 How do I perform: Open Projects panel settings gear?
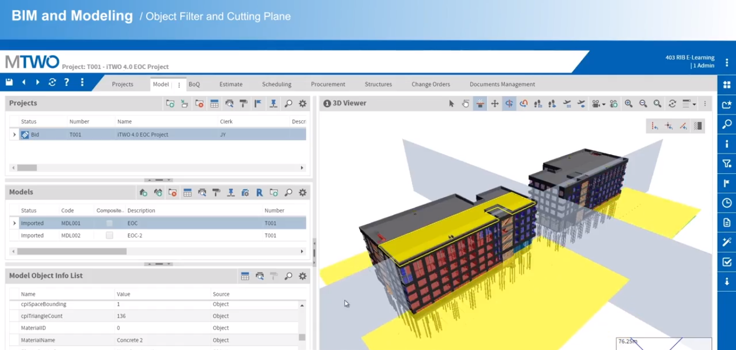tap(302, 104)
